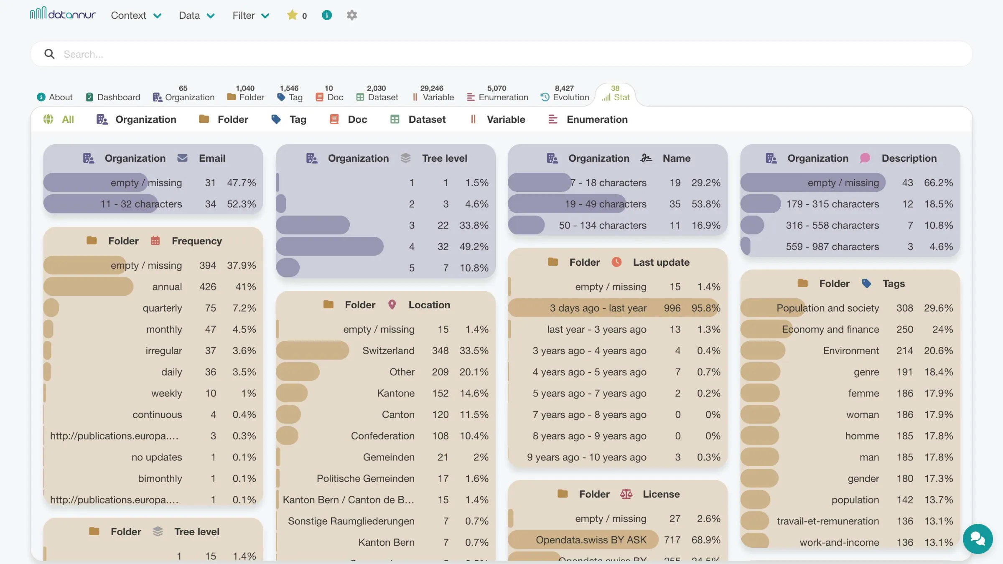Viewport: 1003px width, 564px height.
Task: Click 'travail-et-remuneration' tag row
Action: coord(850,521)
